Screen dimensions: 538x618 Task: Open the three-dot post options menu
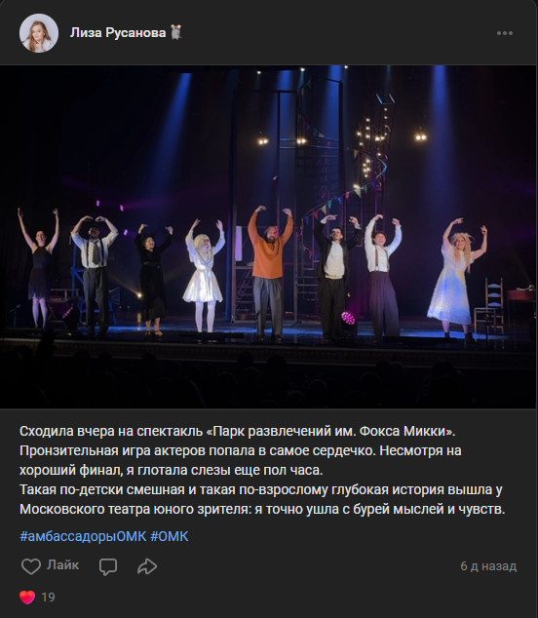coord(505,33)
